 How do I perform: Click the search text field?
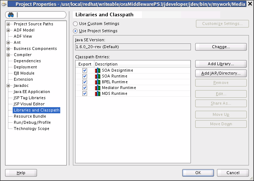[41, 15]
